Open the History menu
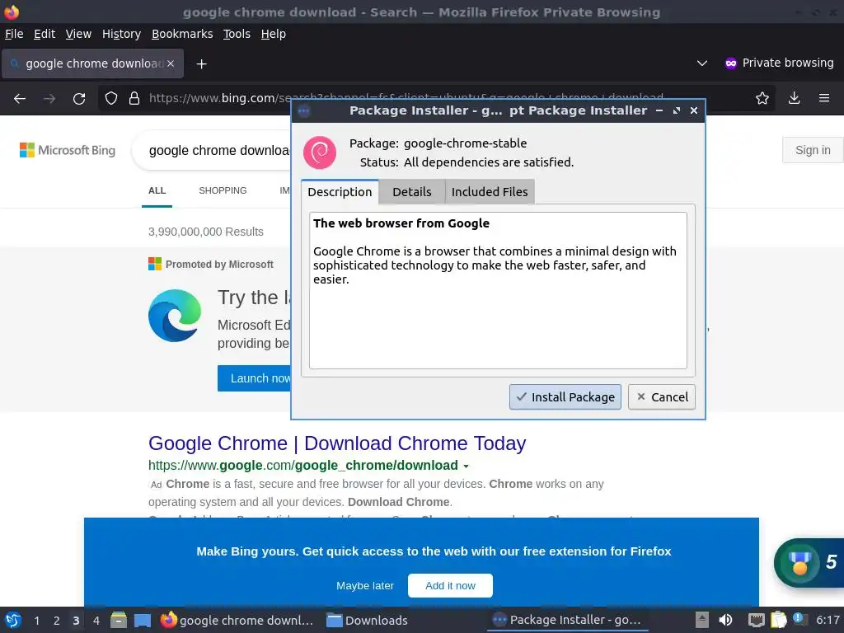The height and width of the screenshot is (633, 844). point(121,34)
